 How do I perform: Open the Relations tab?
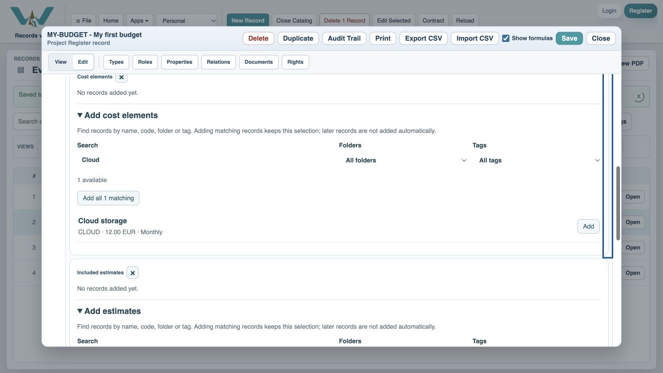[219, 62]
